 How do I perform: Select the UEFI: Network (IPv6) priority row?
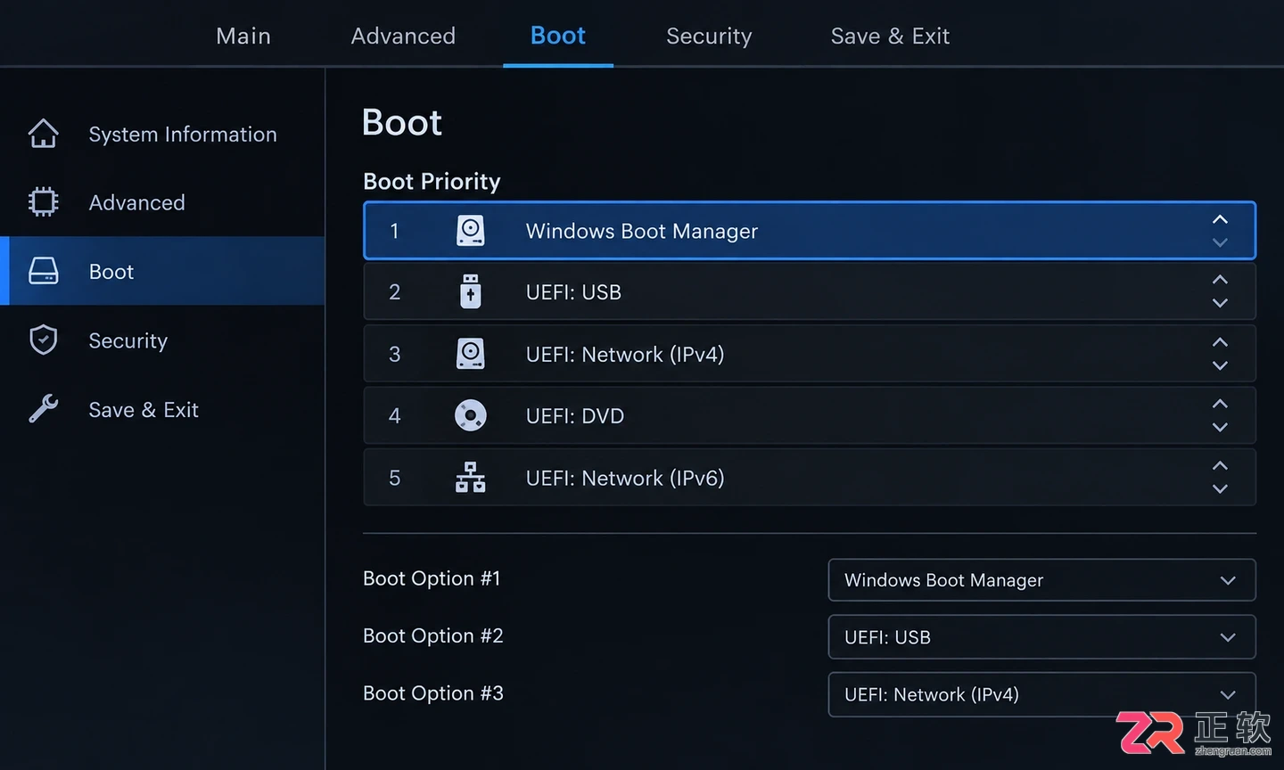810,478
